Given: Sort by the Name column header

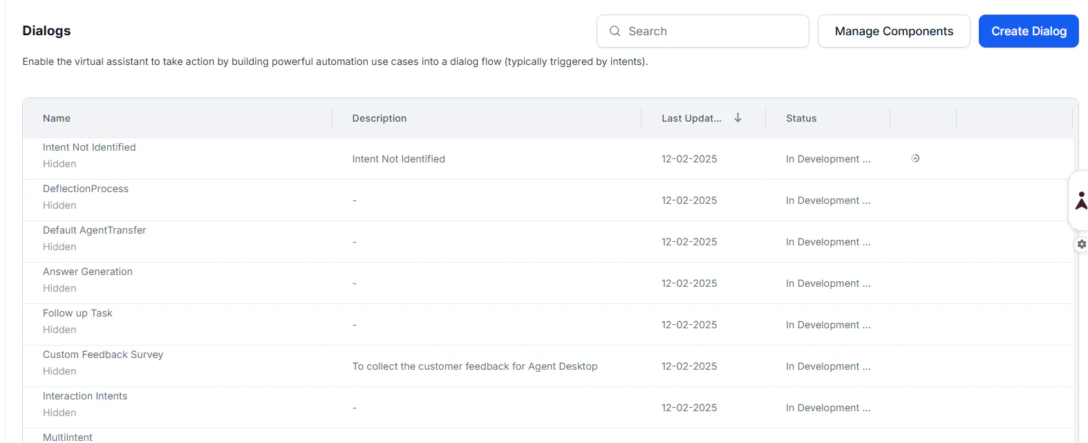Looking at the screenshot, I should tap(57, 118).
